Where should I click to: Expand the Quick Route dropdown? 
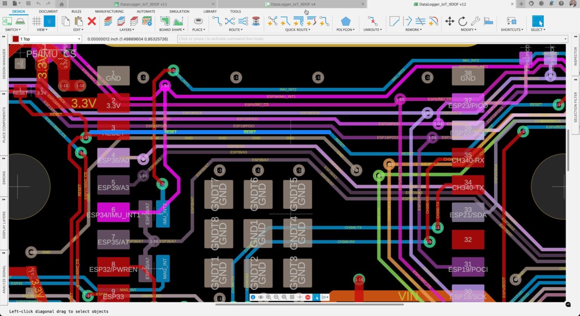pyautogui.click(x=309, y=30)
